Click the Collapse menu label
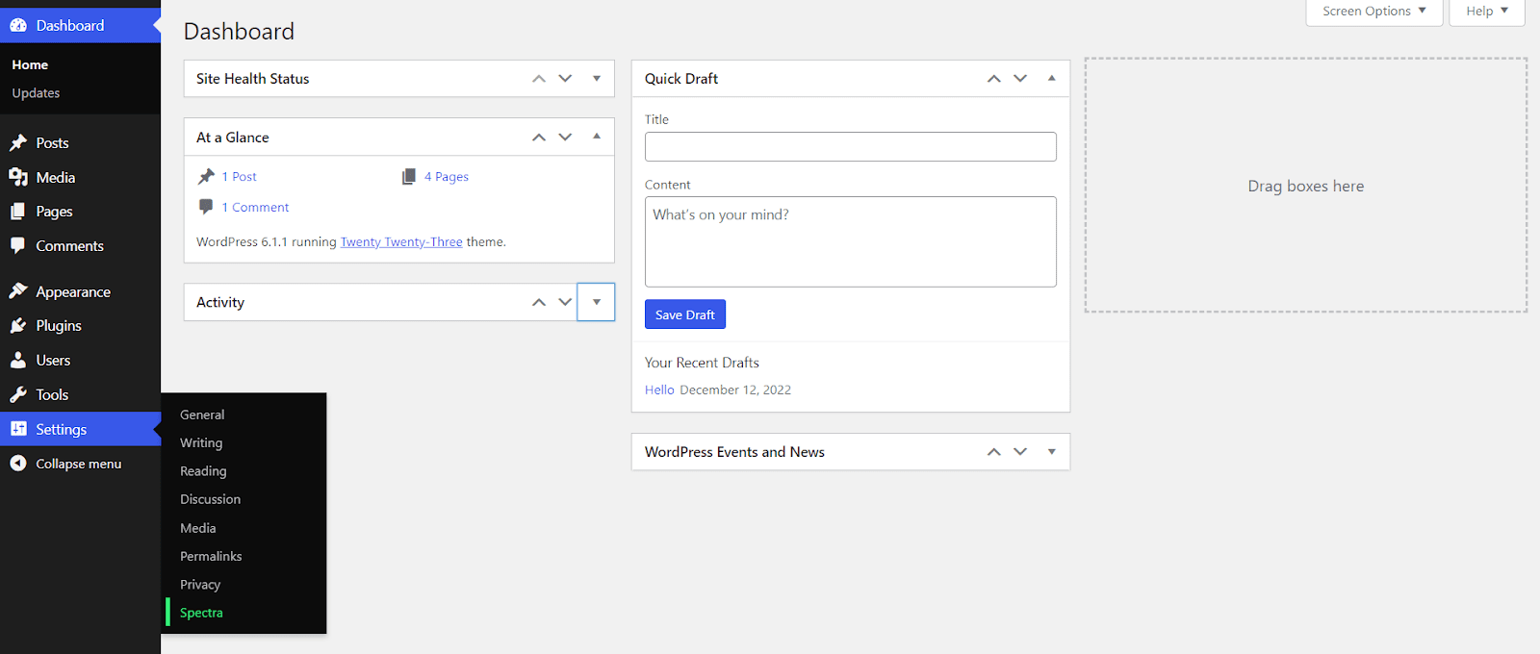Image resolution: width=1540 pixels, height=654 pixels. point(79,464)
